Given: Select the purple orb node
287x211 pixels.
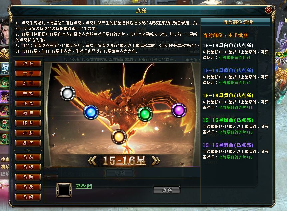Looking at the screenshot, I should 179,110.
